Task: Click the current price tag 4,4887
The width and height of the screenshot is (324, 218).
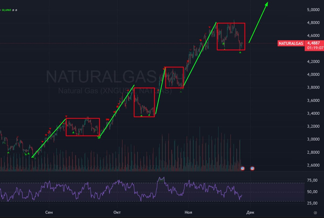Action: 313,43
